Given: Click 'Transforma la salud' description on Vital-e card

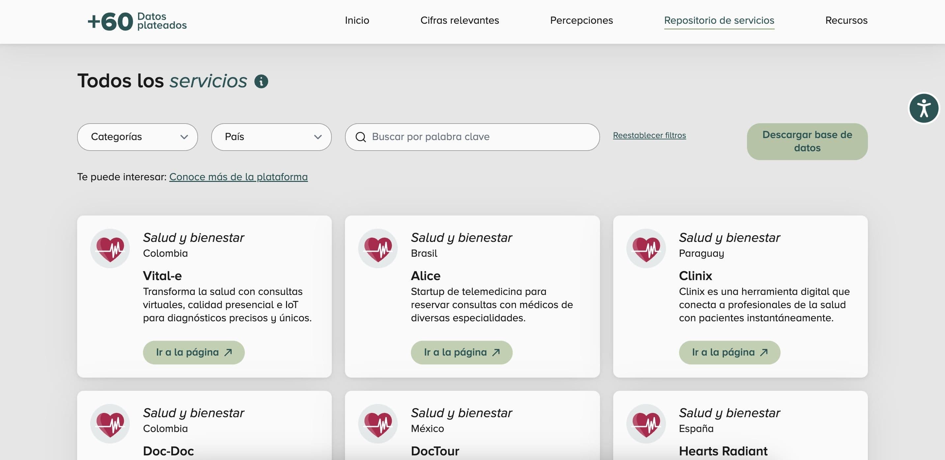Looking at the screenshot, I should (x=227, y=305).
